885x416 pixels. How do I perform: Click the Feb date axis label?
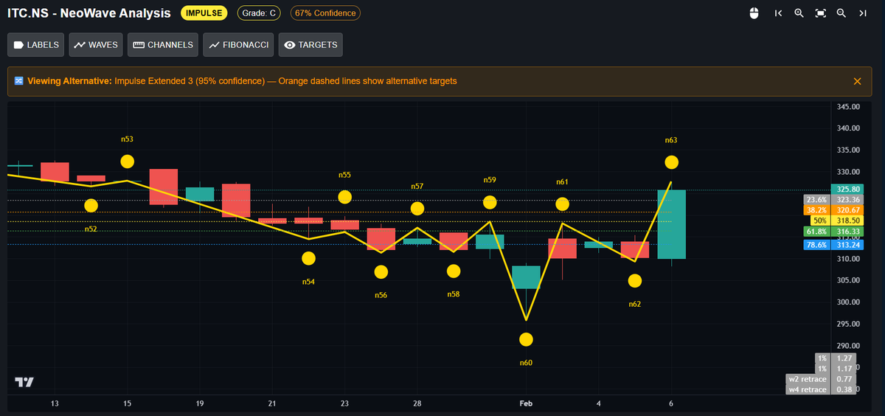[526, 403]
